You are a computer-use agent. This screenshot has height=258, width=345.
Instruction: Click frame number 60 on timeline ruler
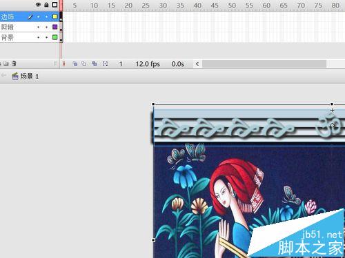[x=266, y=6]
